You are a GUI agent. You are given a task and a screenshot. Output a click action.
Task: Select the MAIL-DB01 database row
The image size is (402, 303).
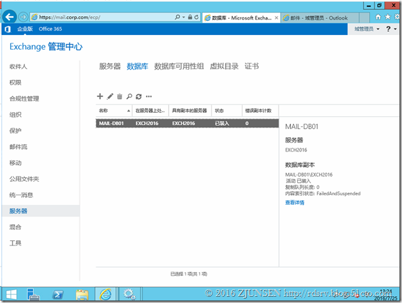point(187,123)
